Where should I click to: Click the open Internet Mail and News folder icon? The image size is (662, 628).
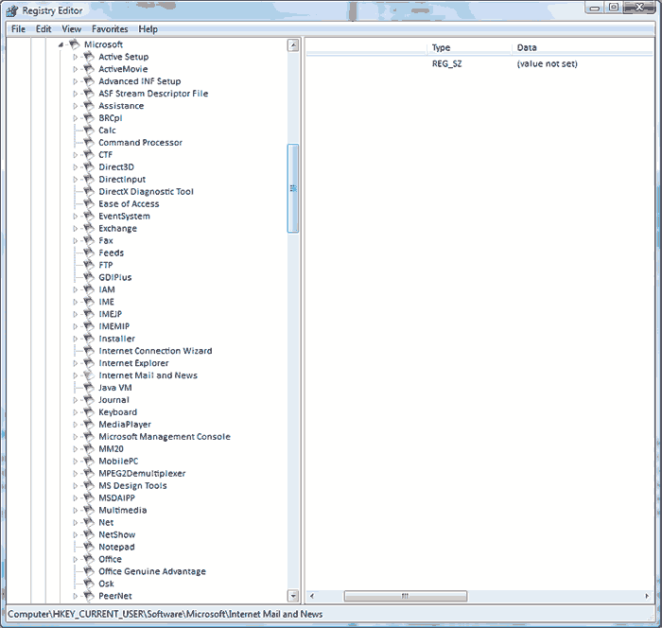coord(89,375)
